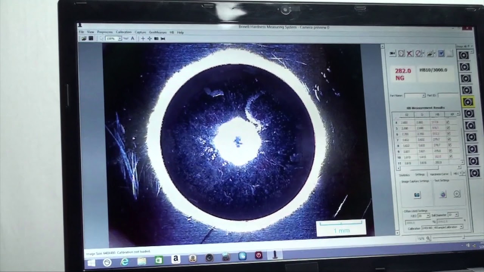484x272 pixels.
Task: Open the Preprocess menu
Action: tap(105, 32)
